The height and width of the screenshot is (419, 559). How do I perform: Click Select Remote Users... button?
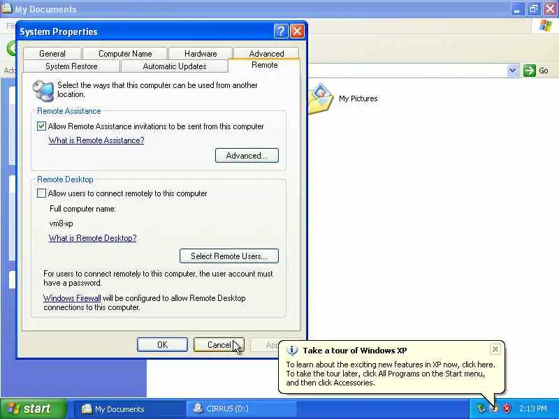point(229,256)
